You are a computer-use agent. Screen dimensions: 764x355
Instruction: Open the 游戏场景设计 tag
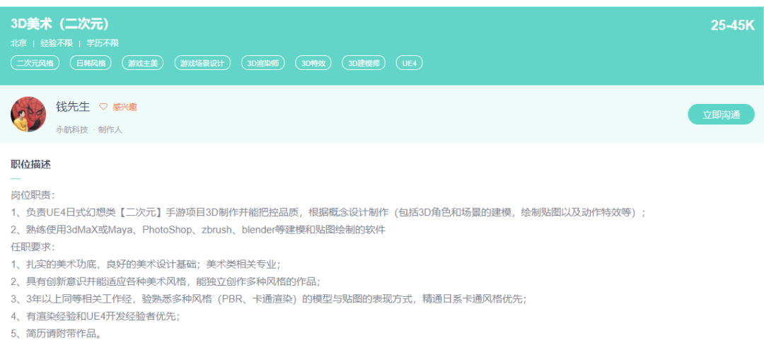click(x=202, y=63)
